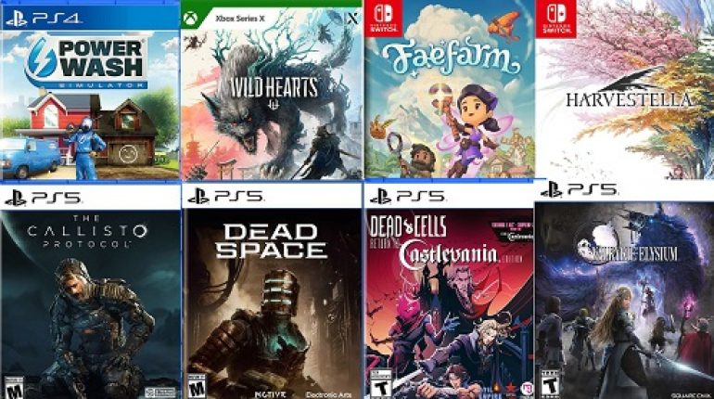Click the PS4 logo on PowerWash cover
Image resolution: width=714 pixels, height=399 pixels.
(43, 19)
